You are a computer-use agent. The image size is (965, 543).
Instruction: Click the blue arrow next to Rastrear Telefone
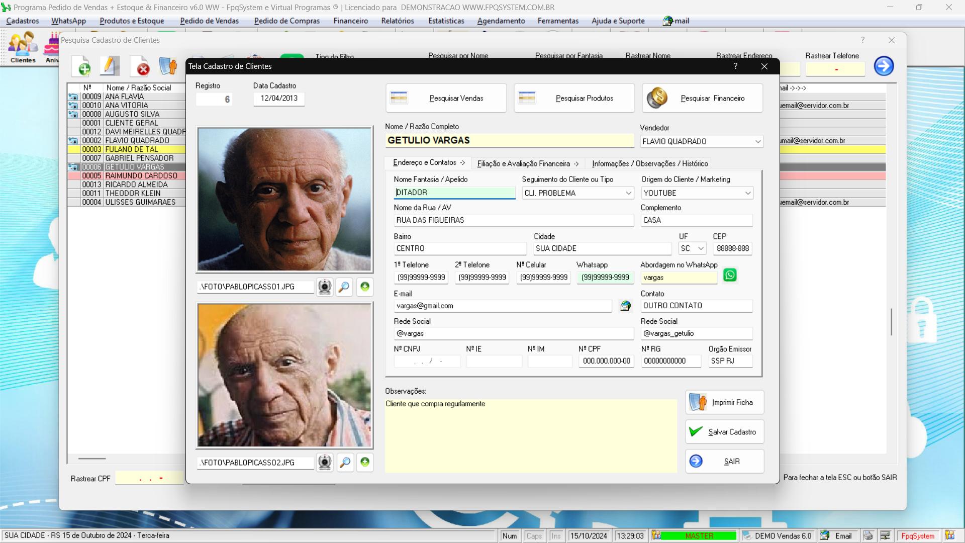tap(884, 66)
